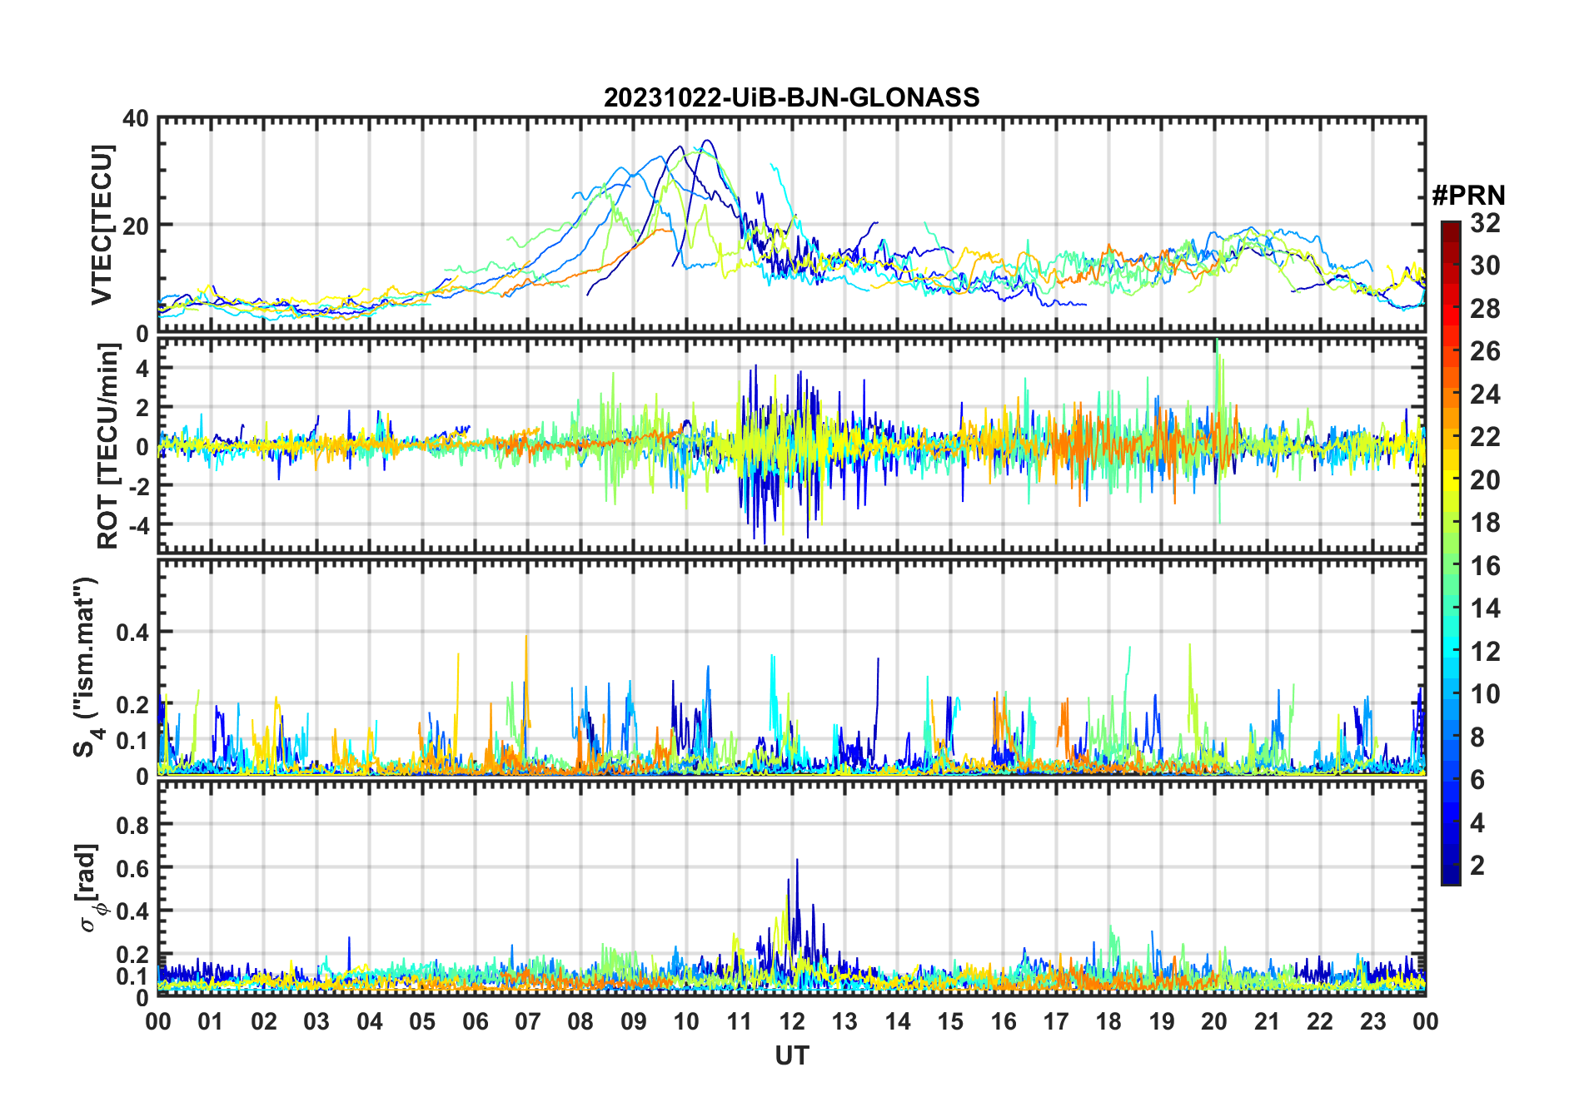The height and width of the screenshot is (1107, 1584).
Task: Click the 17 hour tick on UT axis
Action: 1056,1021
